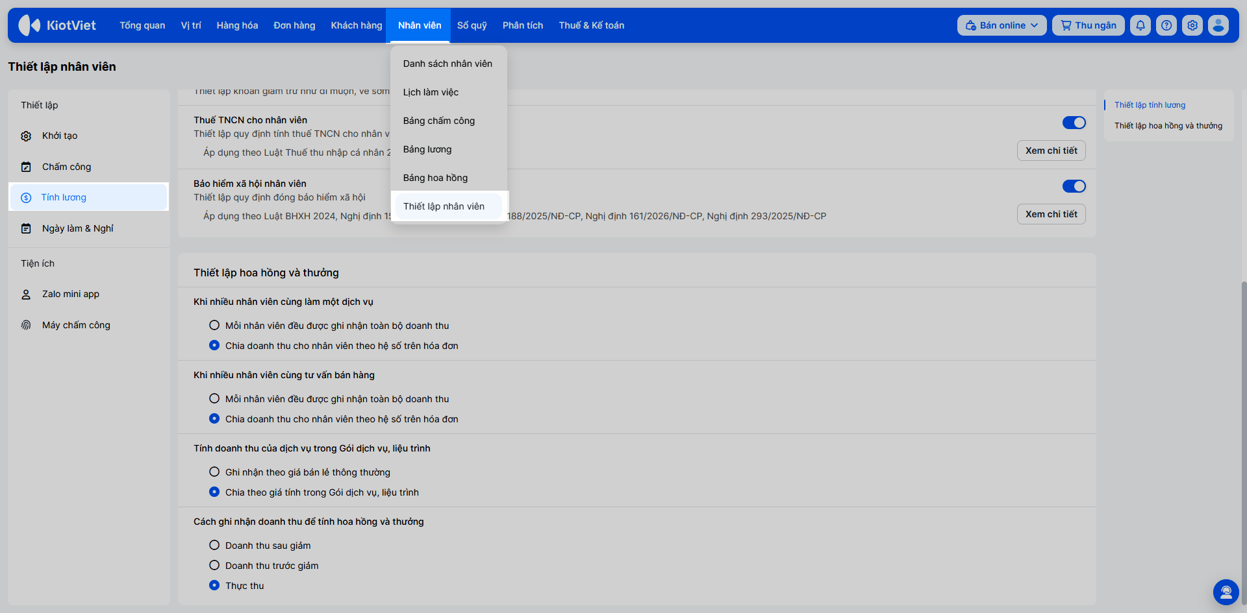Select Bảng hoa hồng from dropdown
Screen dimensions: 1247x613
coord(447,178)
